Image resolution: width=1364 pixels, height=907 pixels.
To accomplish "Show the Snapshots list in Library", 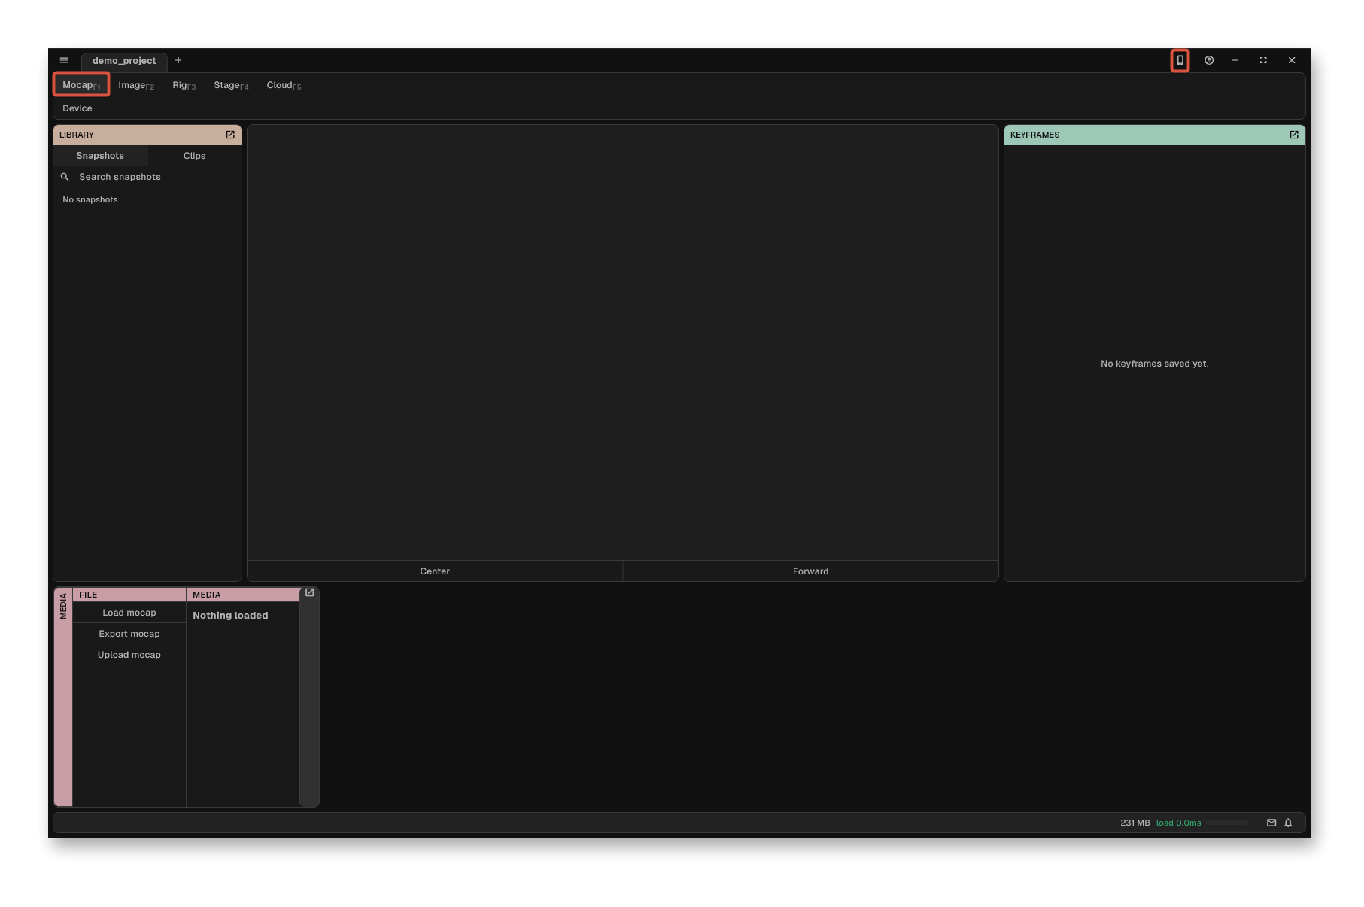I will [100, 156].
